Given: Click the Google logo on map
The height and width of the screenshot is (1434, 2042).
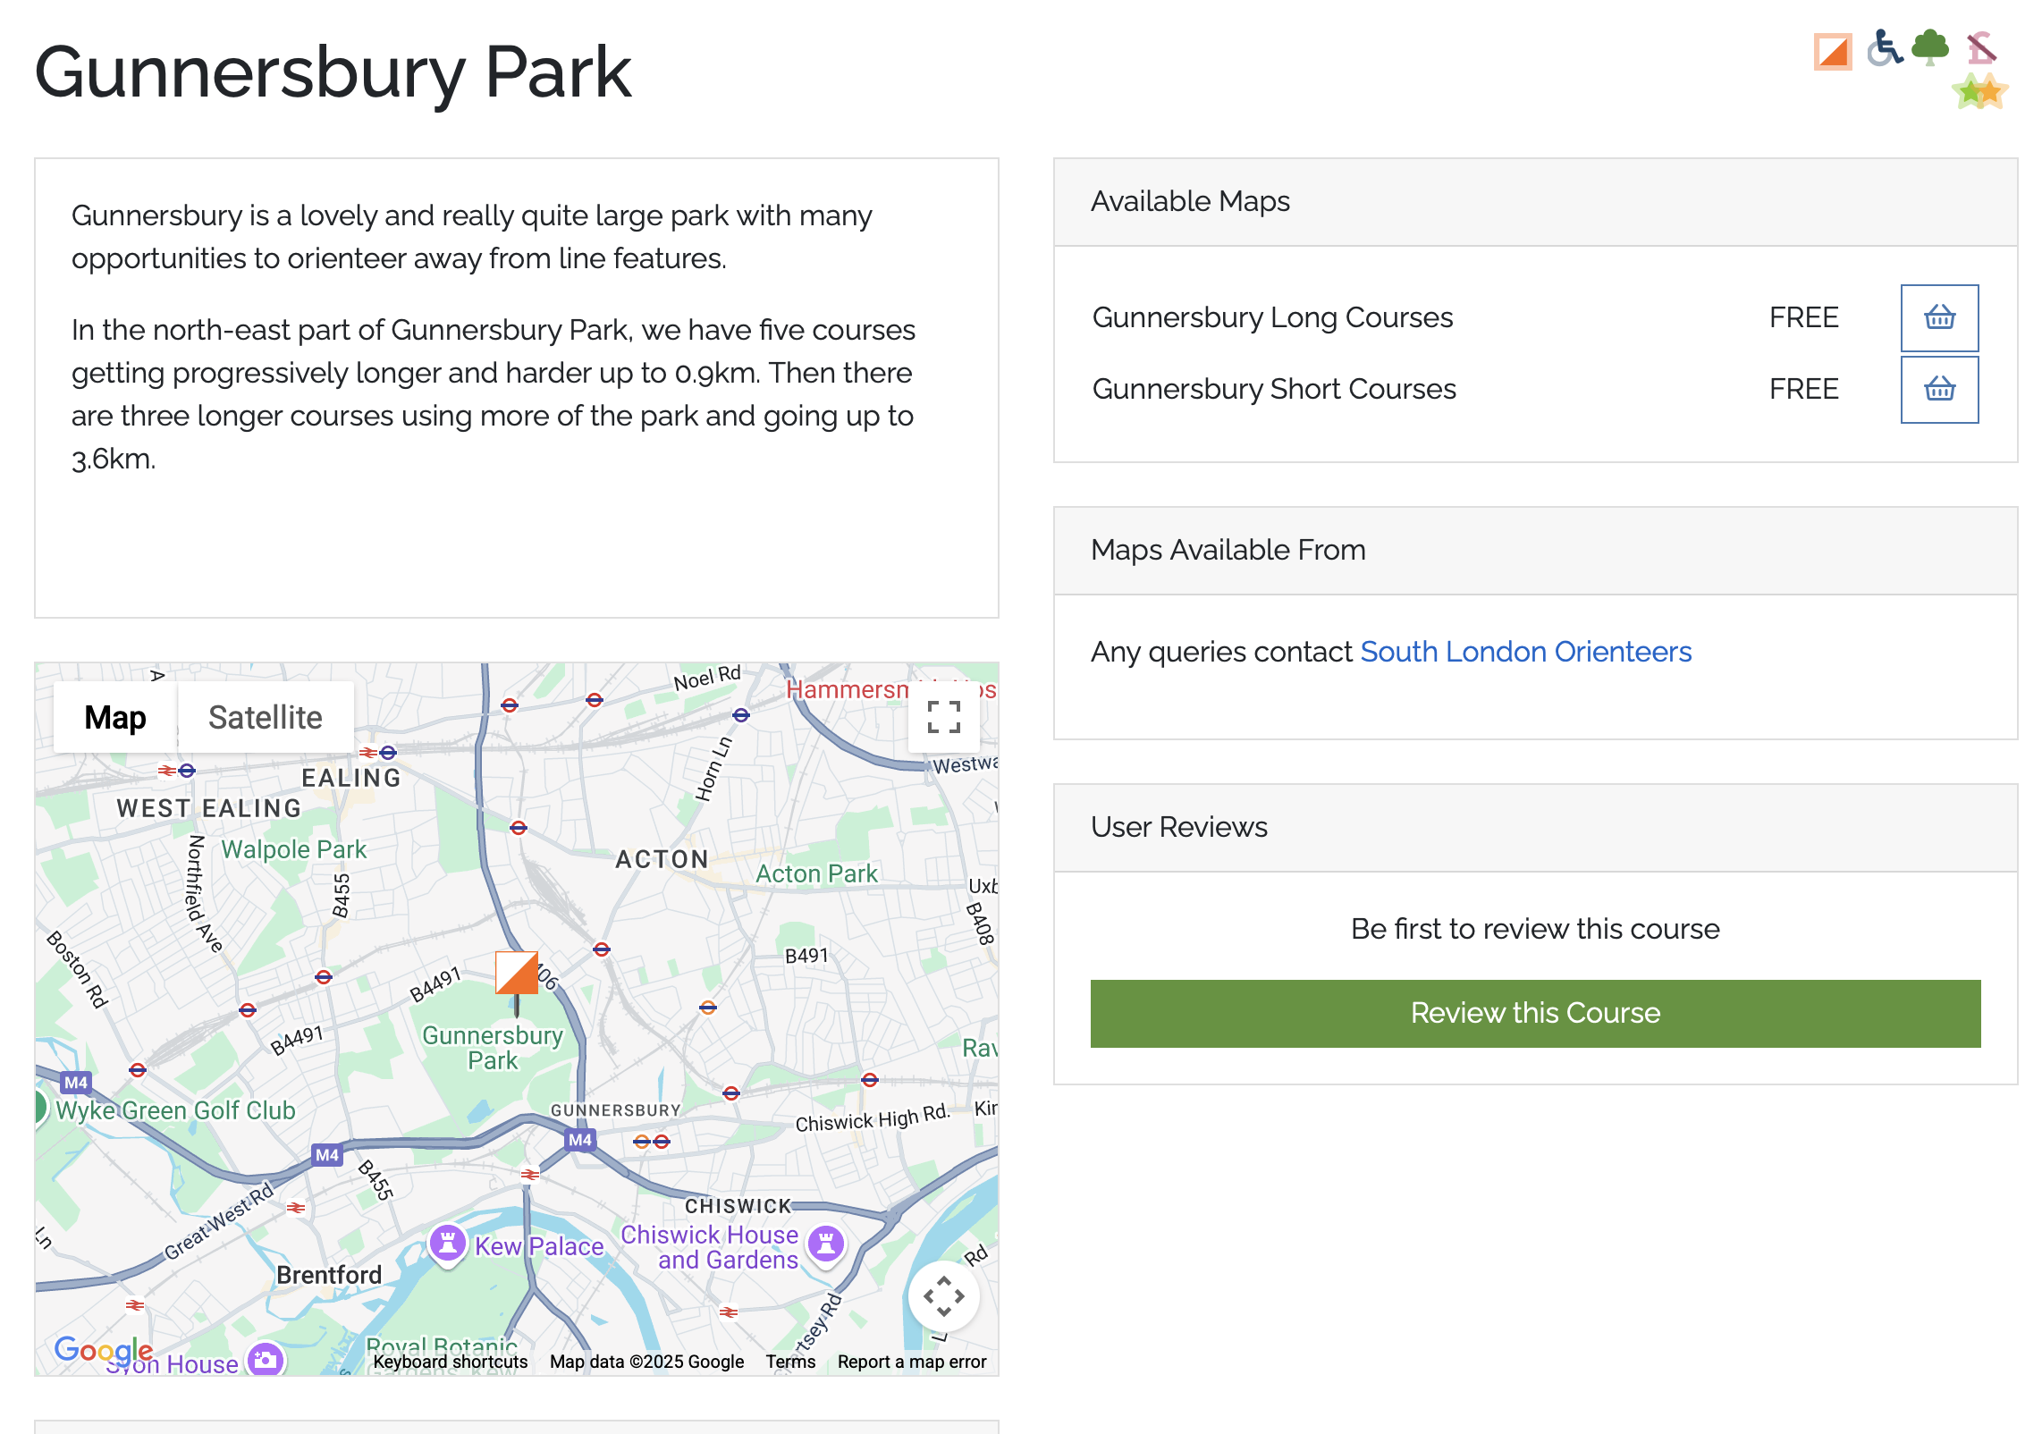Looking at the screenshot, I should [x=103, y=1350].
